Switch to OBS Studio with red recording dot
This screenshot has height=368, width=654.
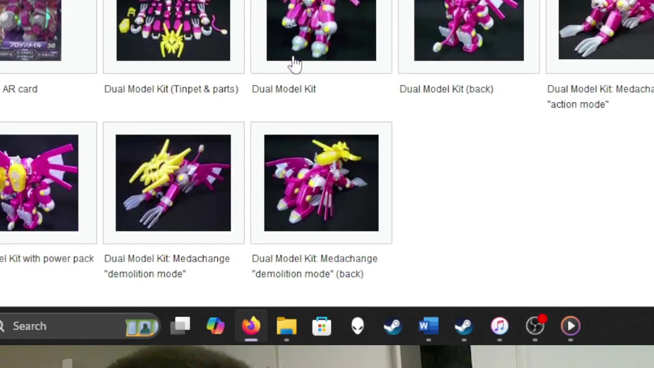coord(535,325)
